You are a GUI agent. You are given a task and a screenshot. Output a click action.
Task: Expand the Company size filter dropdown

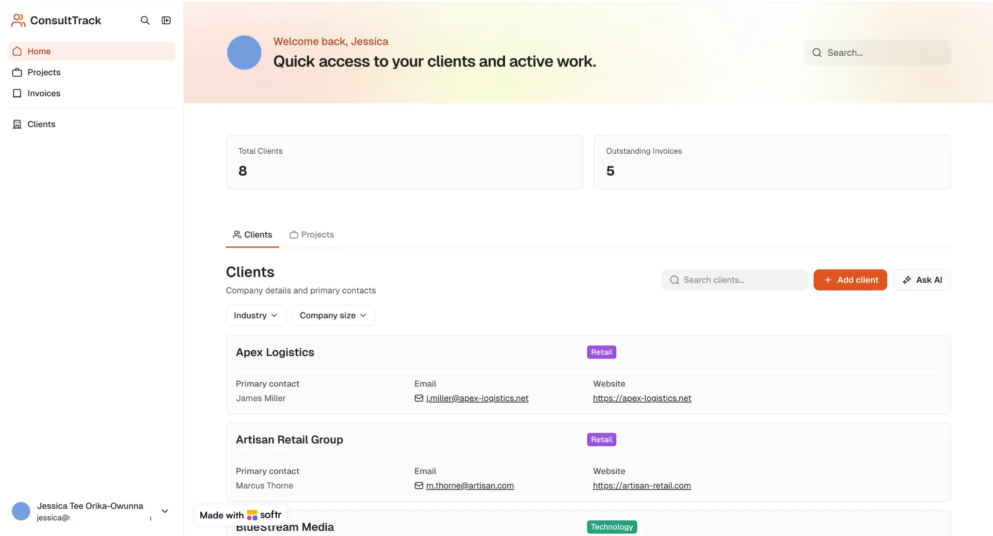[x=334, y=315]
